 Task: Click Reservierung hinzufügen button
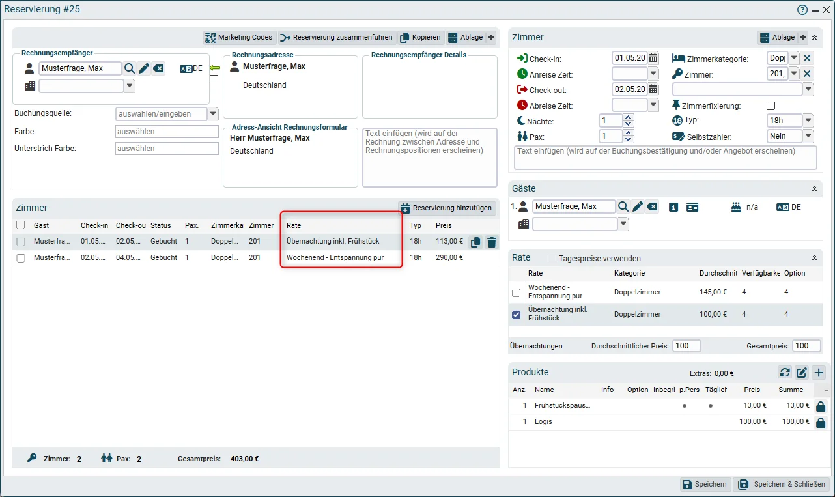447,208
